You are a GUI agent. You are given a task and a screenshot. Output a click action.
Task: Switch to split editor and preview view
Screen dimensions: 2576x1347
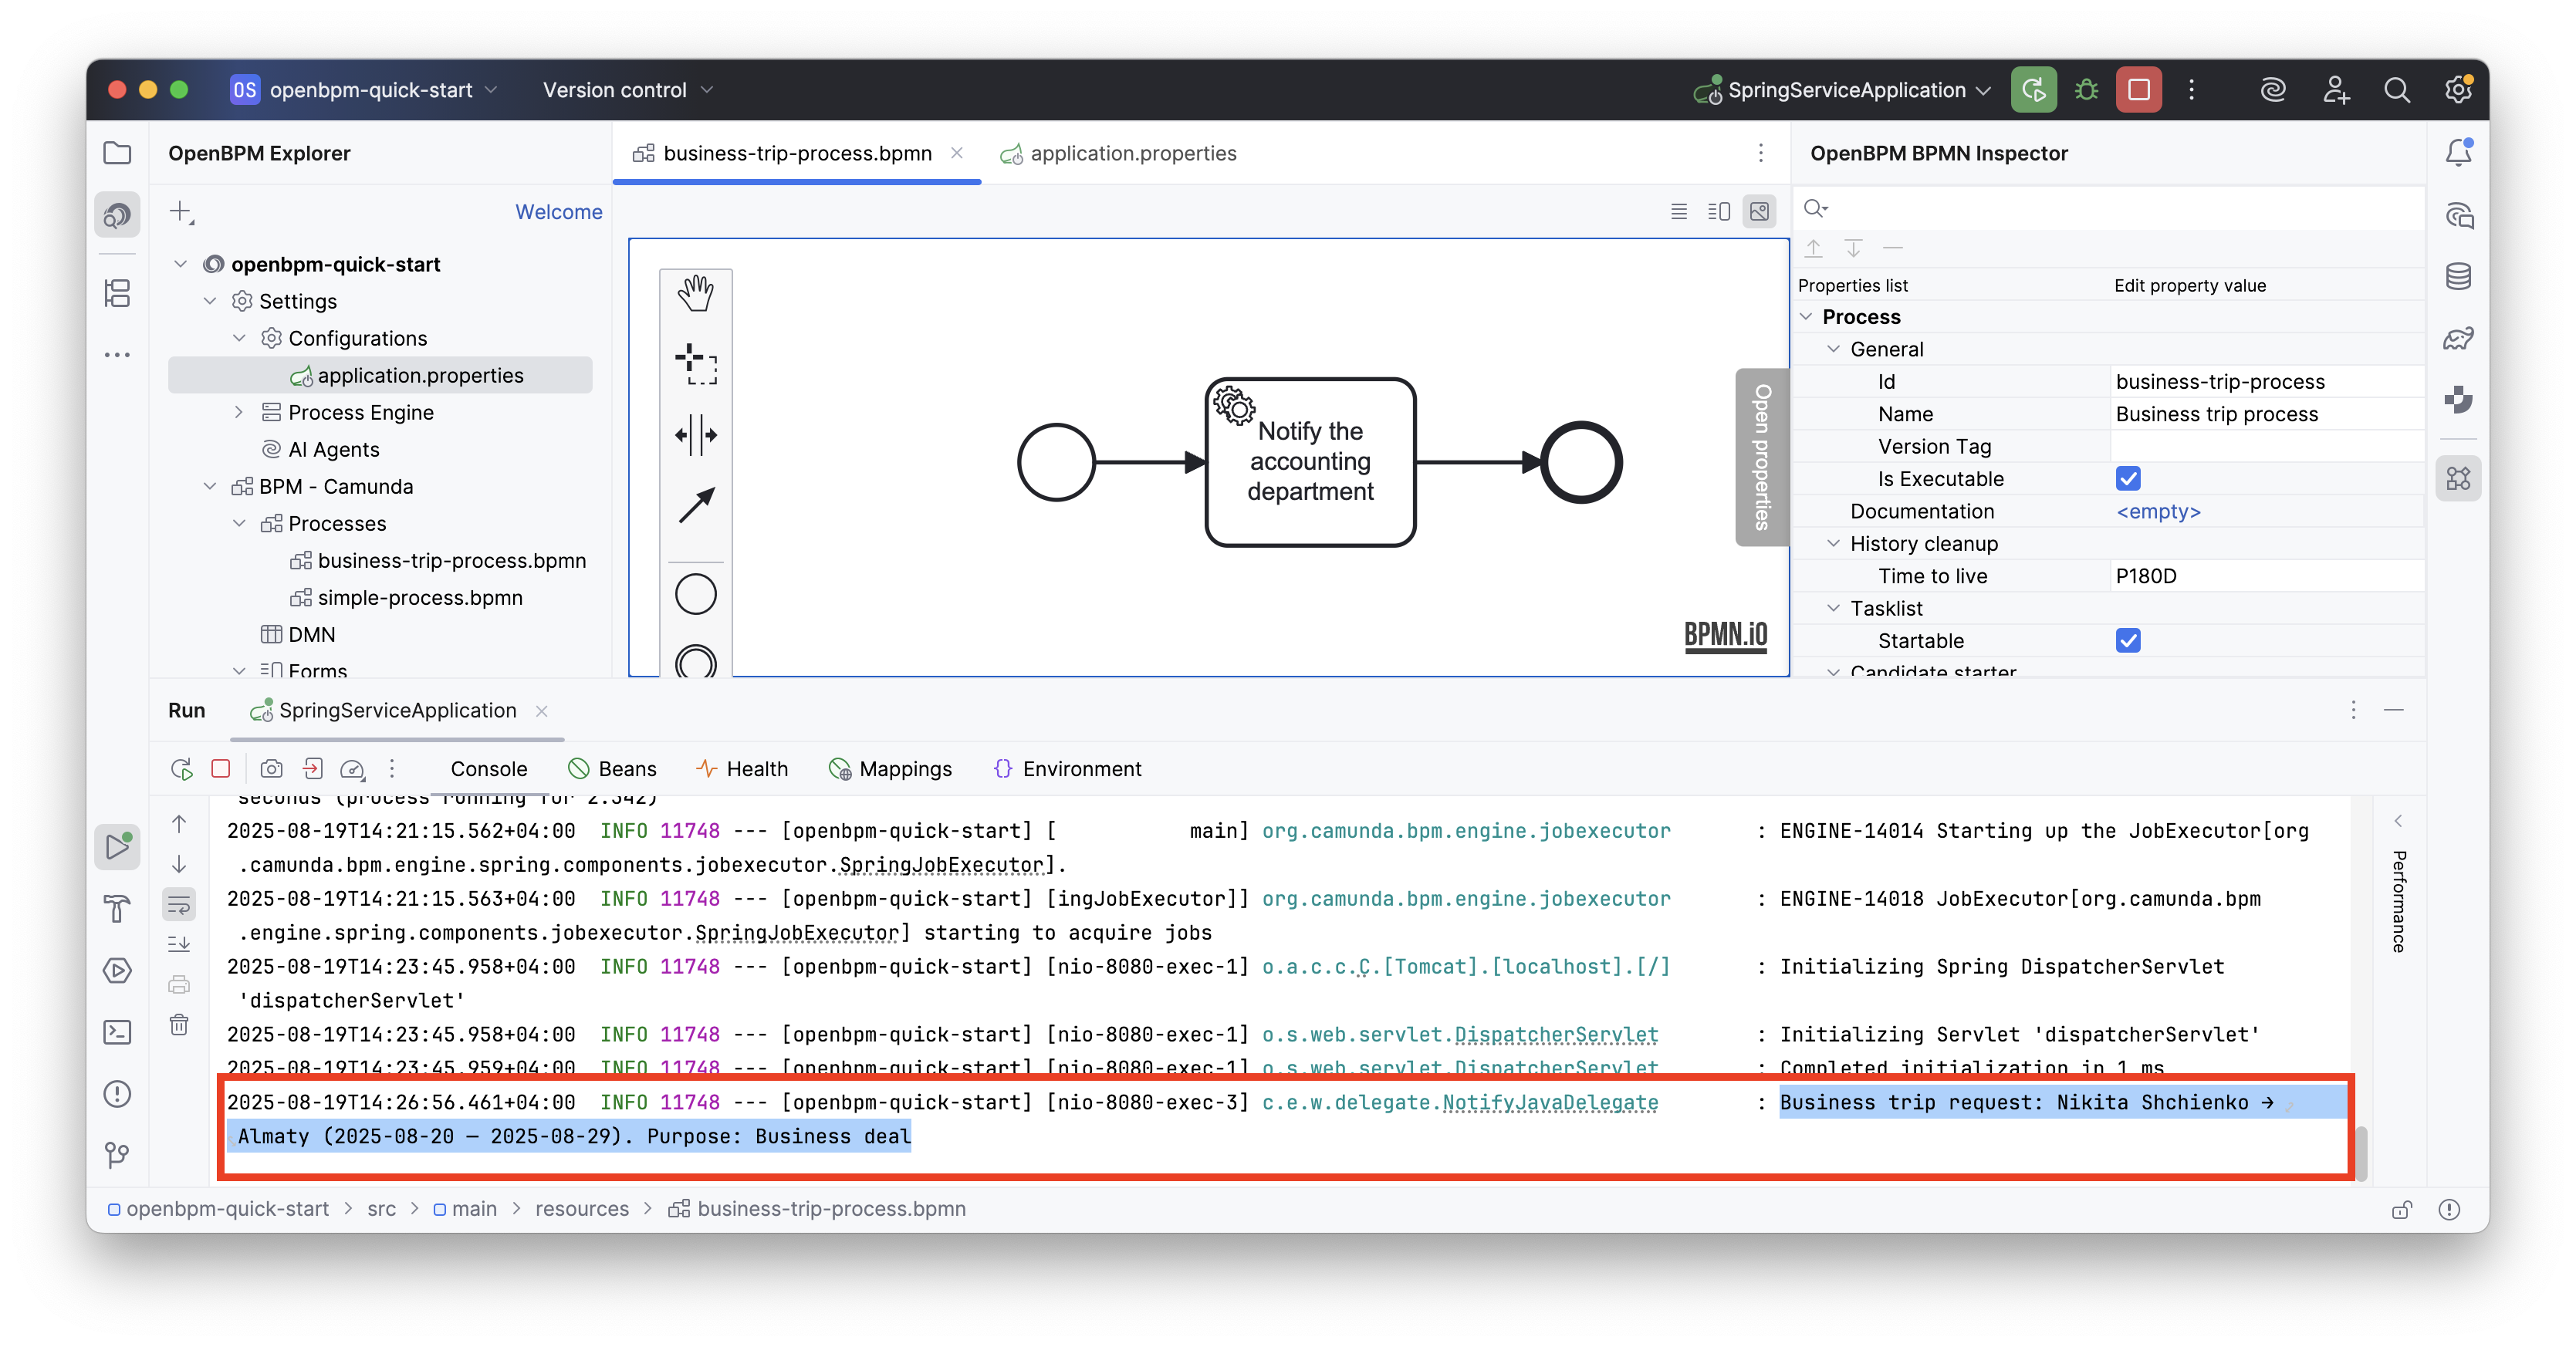pyautogui.click(x=1719, y=212)
